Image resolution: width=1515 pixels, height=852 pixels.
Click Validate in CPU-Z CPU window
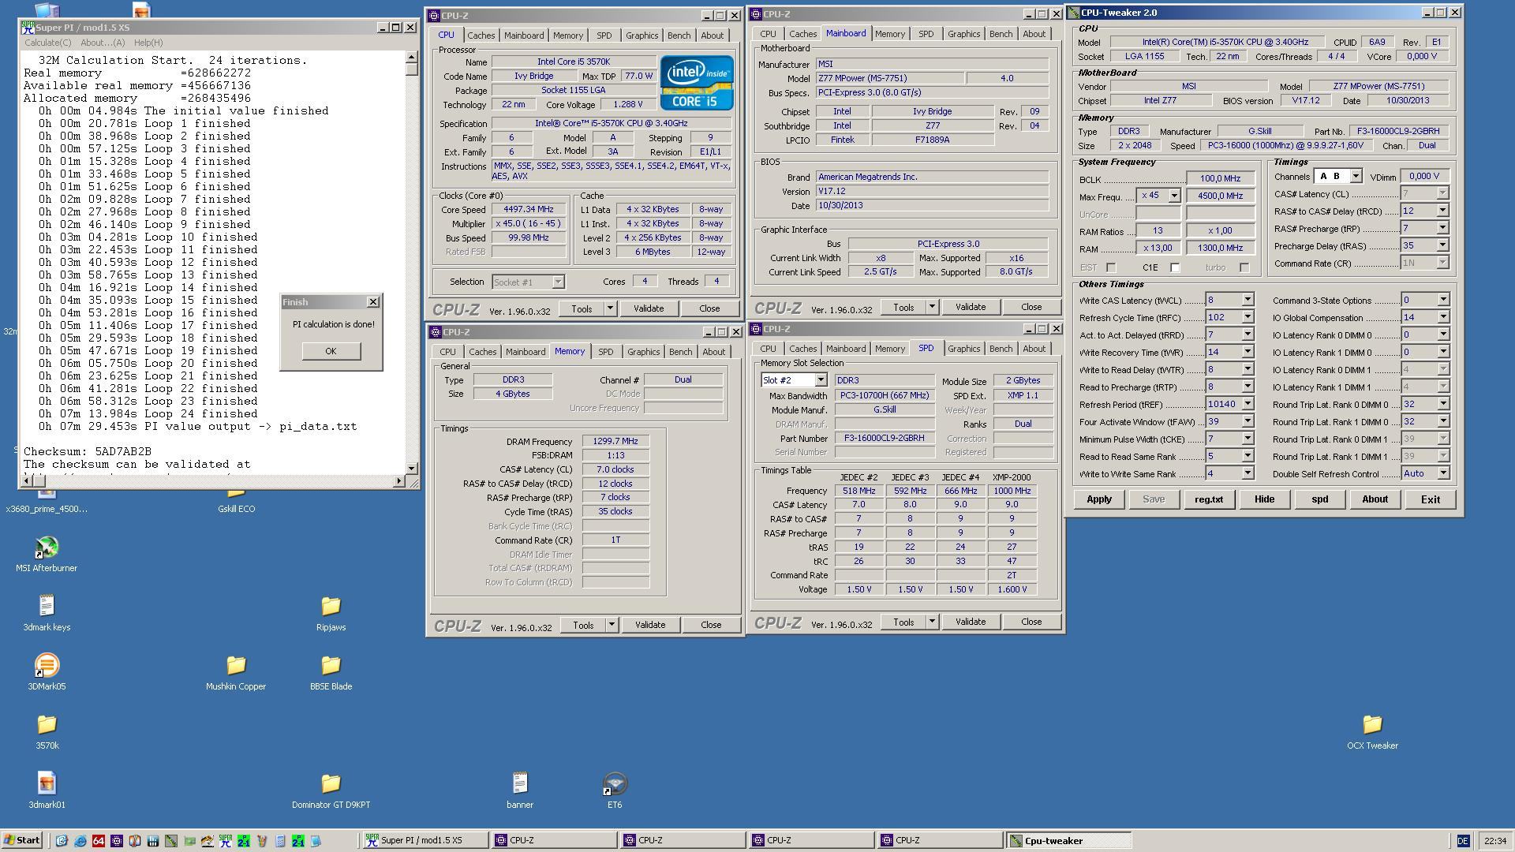click(x=649, y=309)
